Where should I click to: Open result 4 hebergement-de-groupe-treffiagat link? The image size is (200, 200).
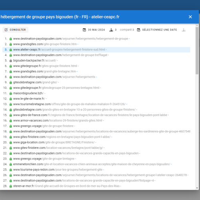60,55
